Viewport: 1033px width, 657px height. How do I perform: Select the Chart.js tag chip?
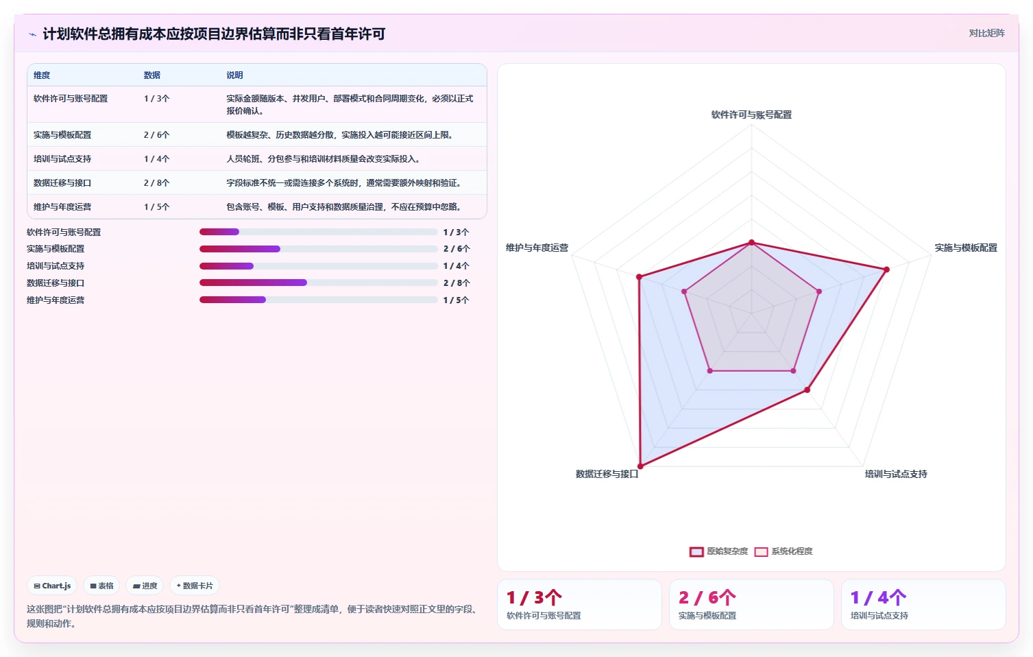pos(52,586)
